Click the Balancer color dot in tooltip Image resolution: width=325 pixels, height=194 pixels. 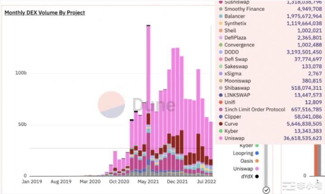[x=220, y=16]
